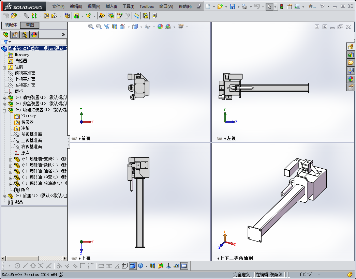356x279 pixels.
Task: Click the Previous View icon
Action: pyautogui.click(x=107, y=27)
